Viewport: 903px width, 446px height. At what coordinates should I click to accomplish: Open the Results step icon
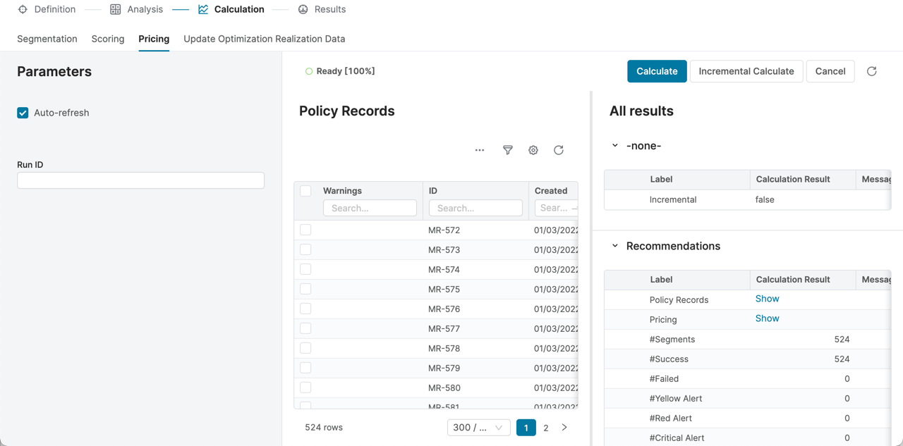click(x=303, y=9)
